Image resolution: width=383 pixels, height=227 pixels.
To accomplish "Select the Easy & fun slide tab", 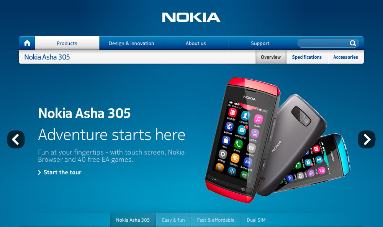I will tap(173, 220).
